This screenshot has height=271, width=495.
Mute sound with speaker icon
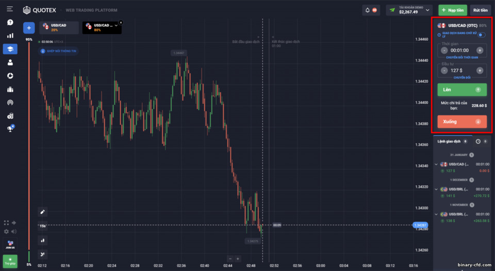14,231
